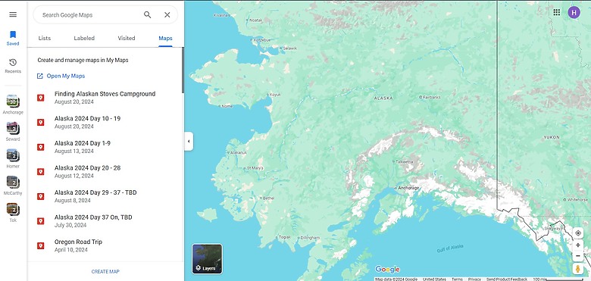Open the Seward recent thumbnail

point(13,131)
